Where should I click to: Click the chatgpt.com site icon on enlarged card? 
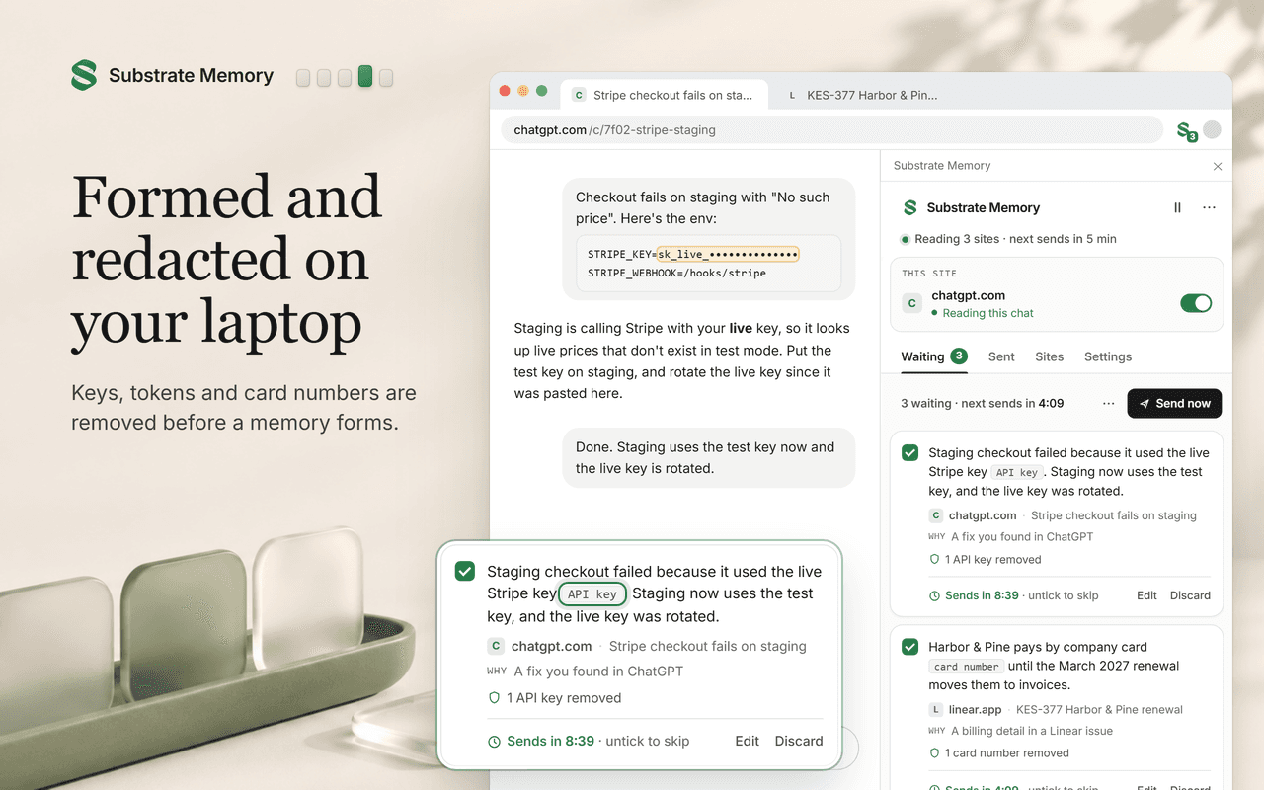[x=496, y=646]
